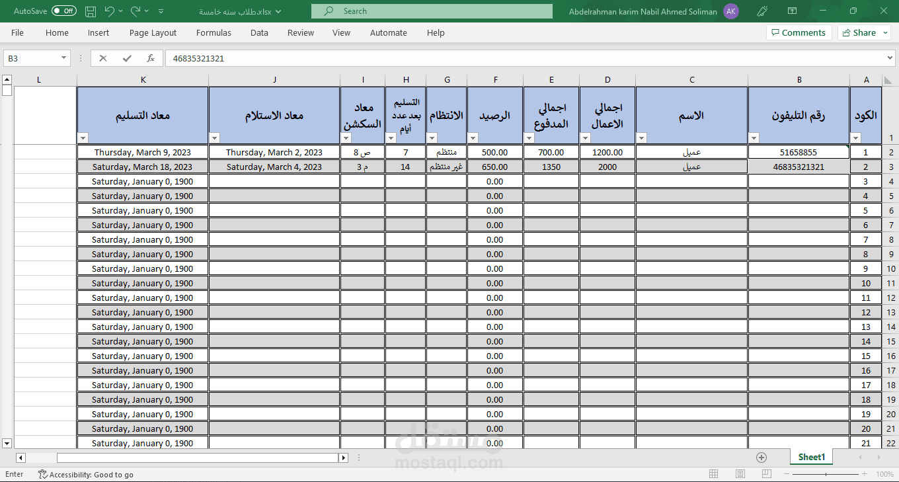
Task: Select column K header
Action: 143,80
